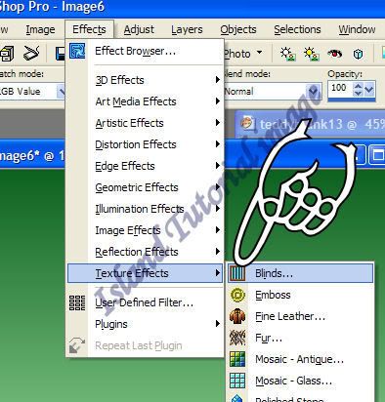Expand the Artistic Effects submenu
This screenshot has width=385, height=402.
pos(145,123)
